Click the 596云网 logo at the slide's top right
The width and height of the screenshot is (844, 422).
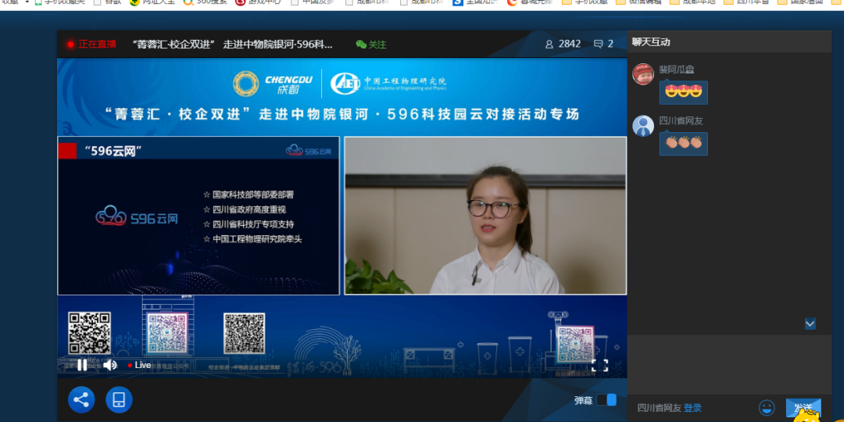309,150
